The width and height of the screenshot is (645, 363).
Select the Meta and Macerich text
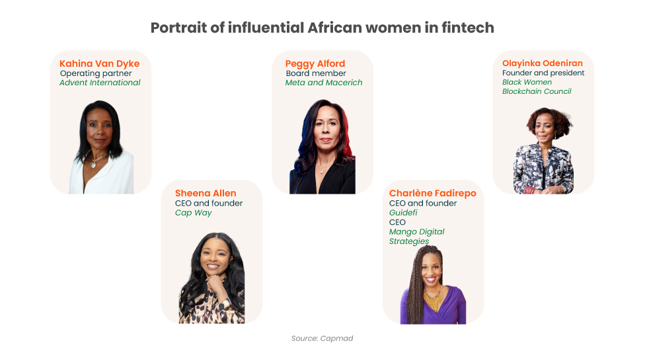[324, 83]
